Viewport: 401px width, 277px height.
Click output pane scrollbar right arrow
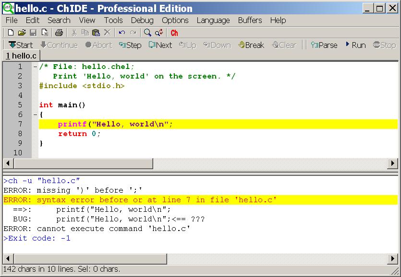coord(392,259)
